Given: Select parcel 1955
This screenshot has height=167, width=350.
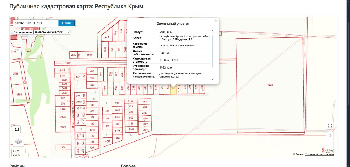Looking at the screenshot, I should click(x=105, y=88).
